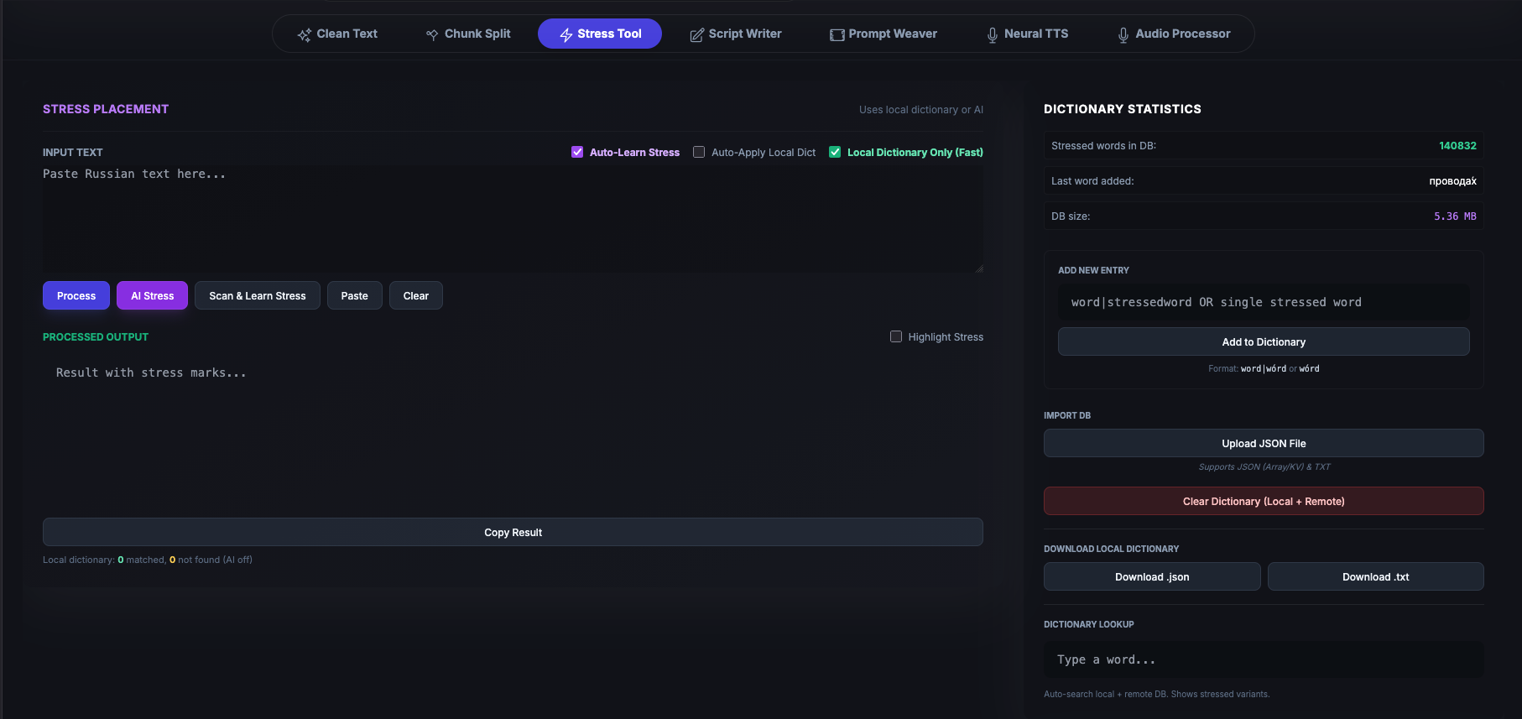Uncheck Local Dictionary Only (Fast)

pyautogui.click(x=835, y=152)
